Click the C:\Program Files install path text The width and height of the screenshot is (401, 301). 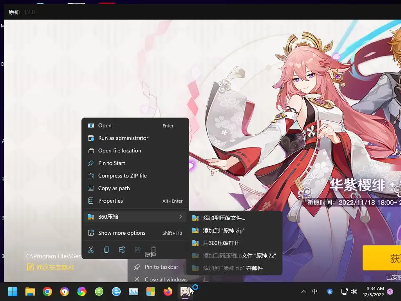point(54,256)
